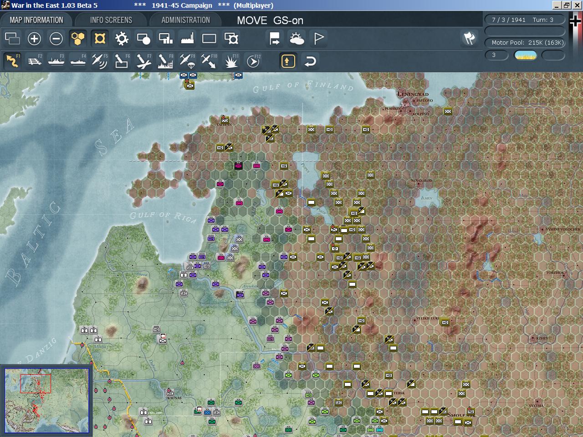Zoom in with the plus icon
583x437 pixels.
[34, 39]
